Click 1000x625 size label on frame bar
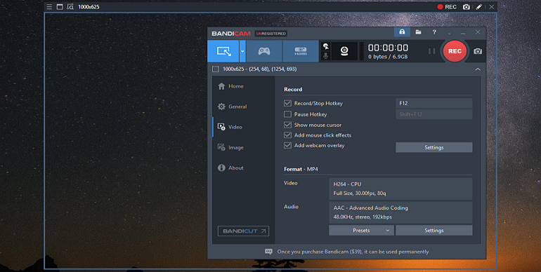 point(89,7)
